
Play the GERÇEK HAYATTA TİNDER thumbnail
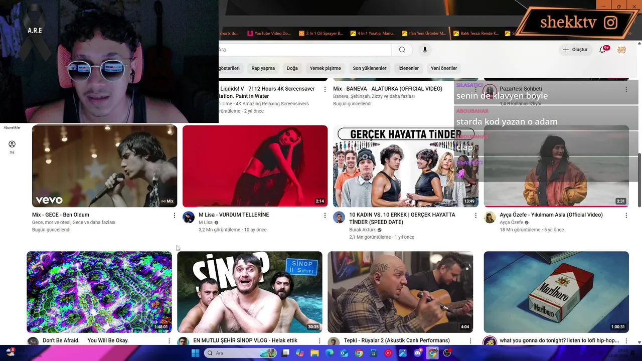pyautogui.click(x=405, y=166)
